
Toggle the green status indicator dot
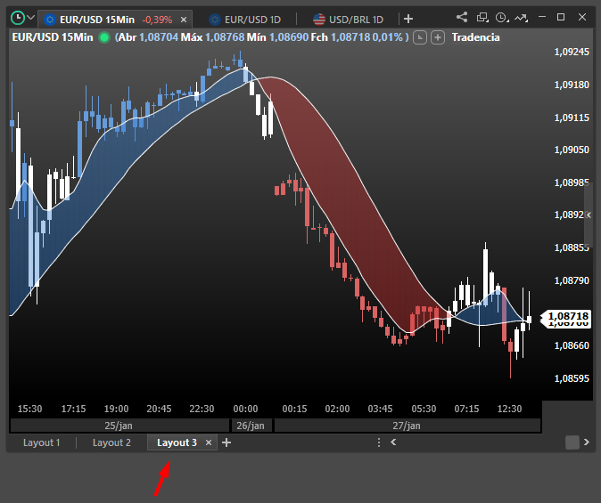tap(104, 37)
